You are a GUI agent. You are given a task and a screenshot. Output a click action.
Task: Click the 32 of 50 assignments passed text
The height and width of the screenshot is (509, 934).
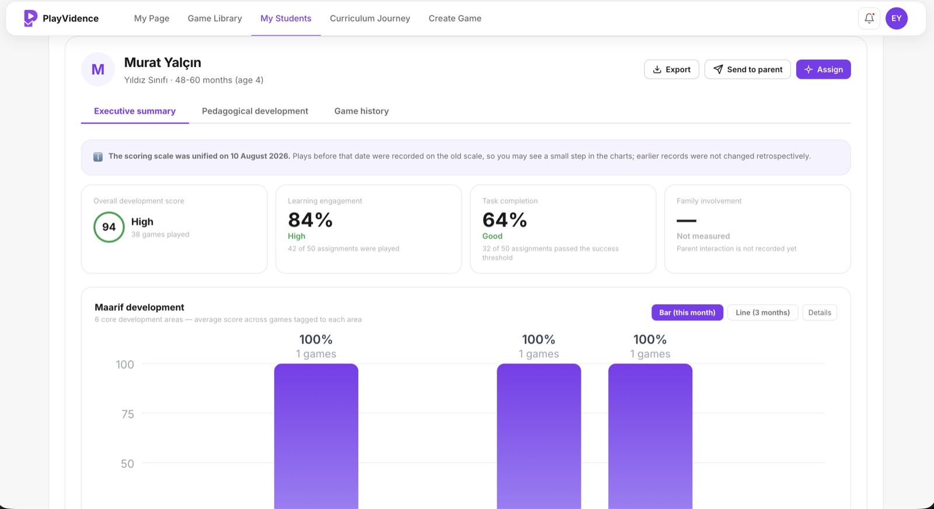point(550,253)
